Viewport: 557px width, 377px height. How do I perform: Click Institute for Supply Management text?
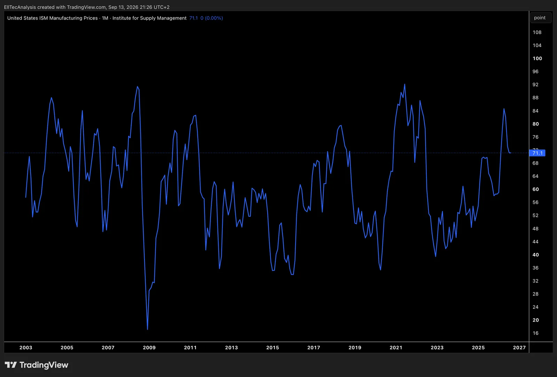(x=149, y=18)
